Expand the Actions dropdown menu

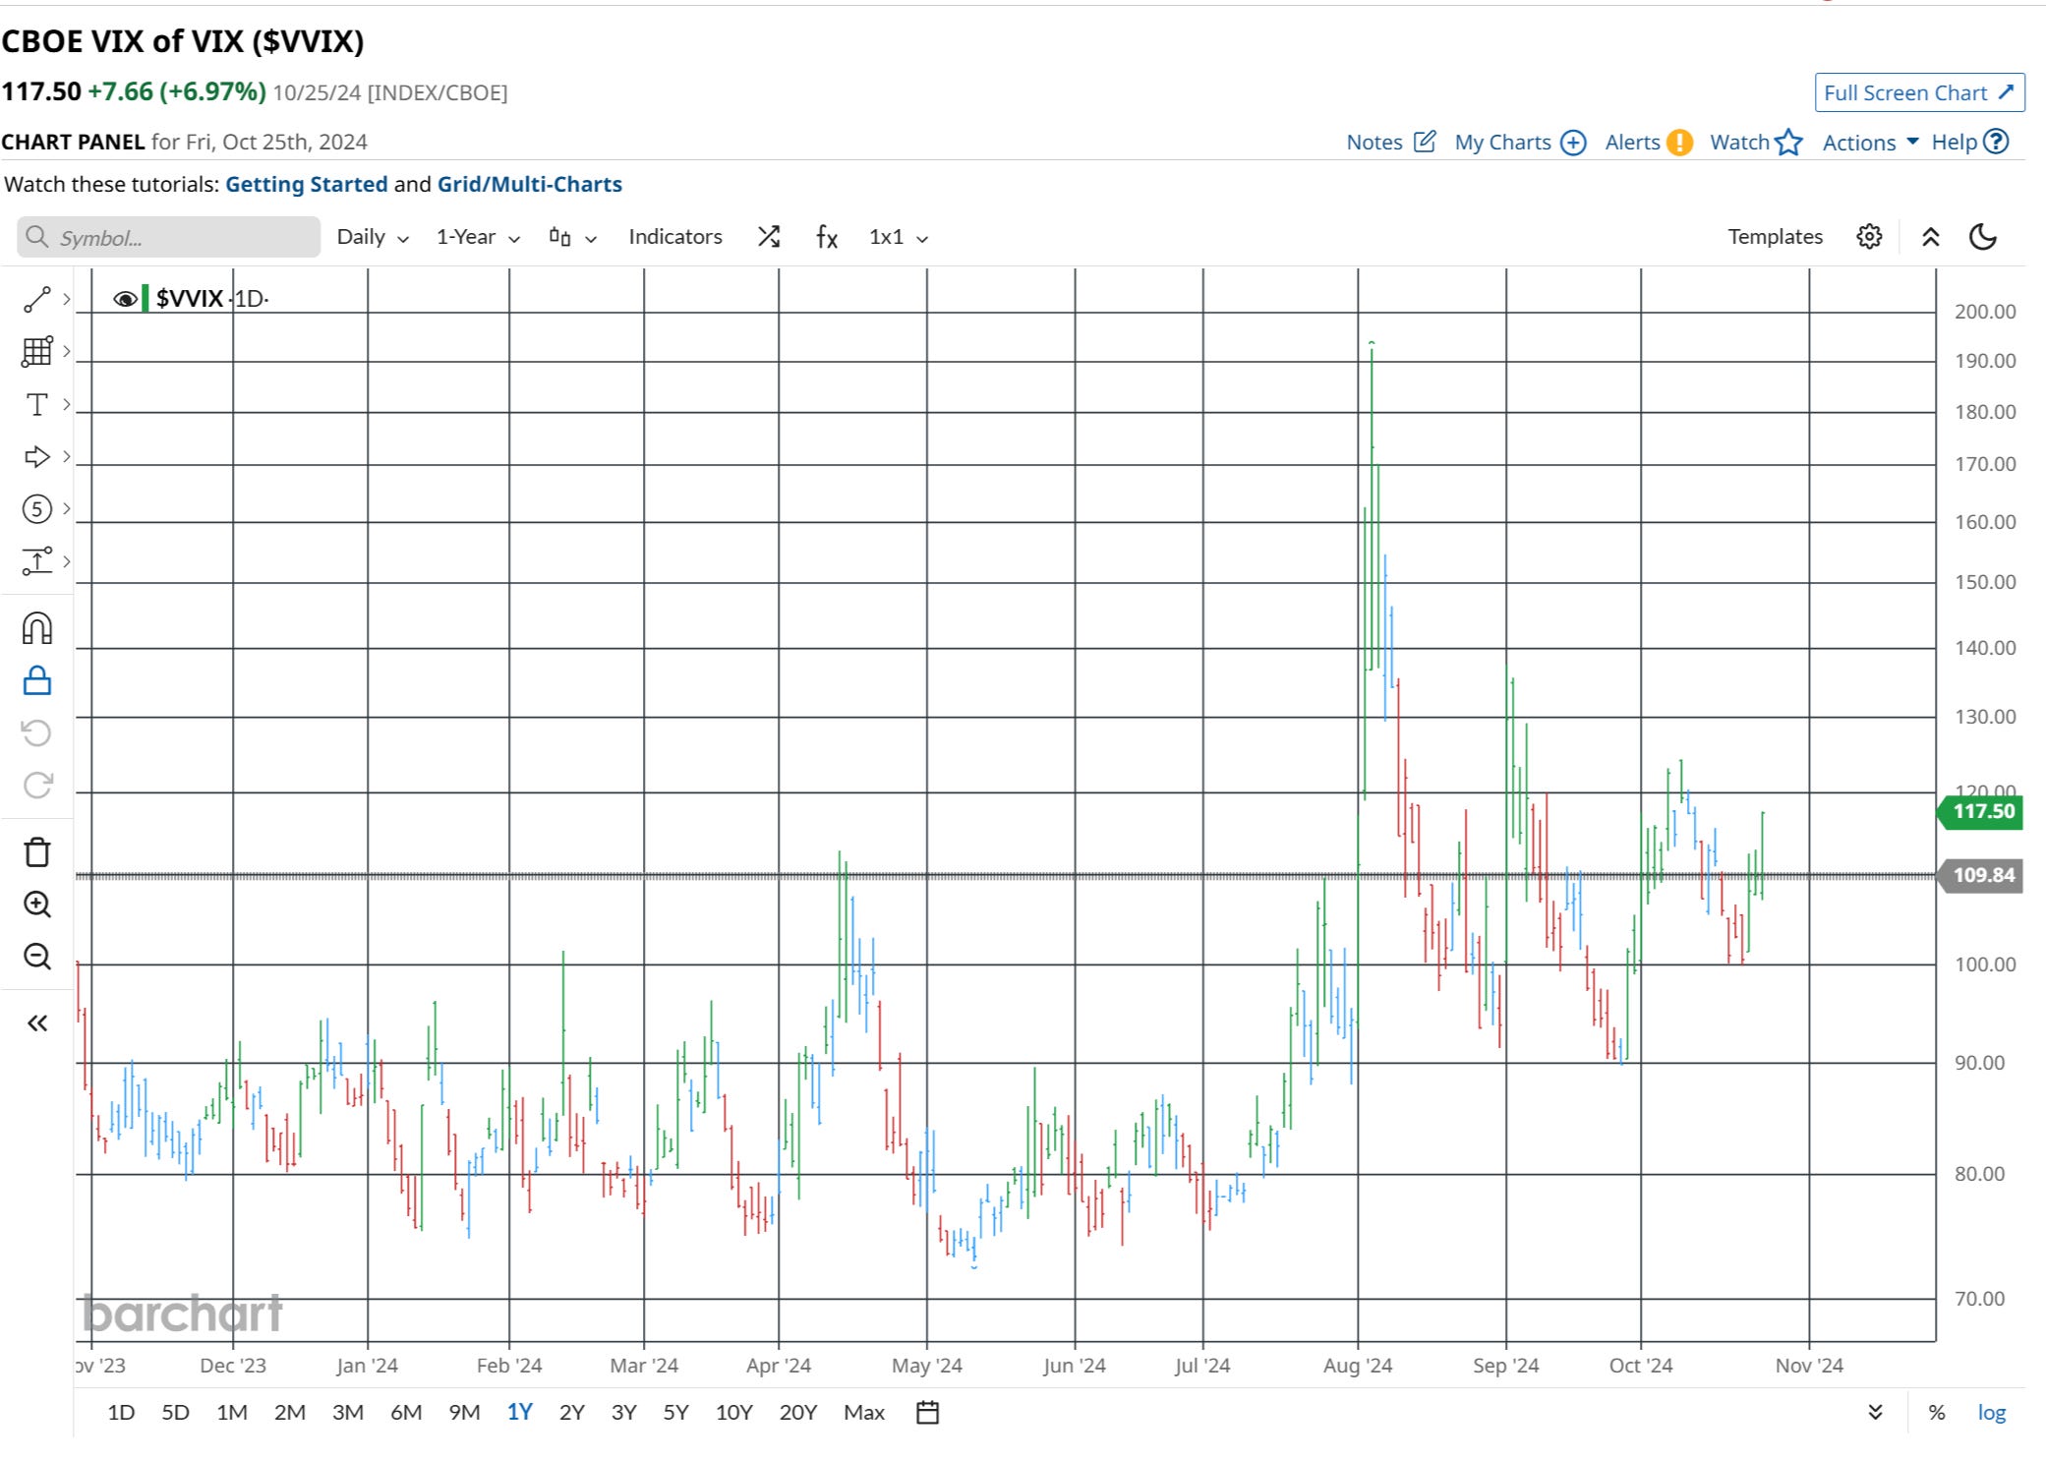click(x=1870, y=143)
